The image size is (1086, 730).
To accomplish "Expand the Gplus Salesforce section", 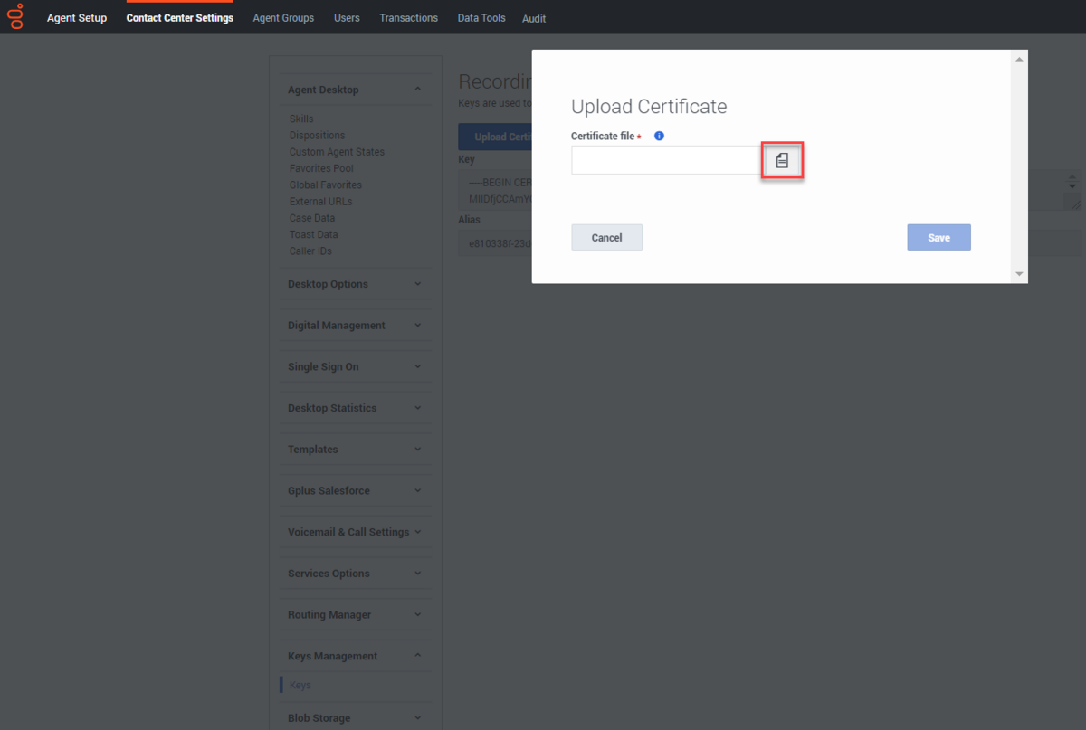I will (x=355, y=490).
